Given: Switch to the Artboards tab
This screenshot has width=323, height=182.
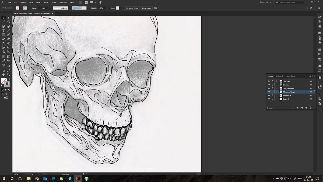Looking at the screenshot, I should [279, 76].
